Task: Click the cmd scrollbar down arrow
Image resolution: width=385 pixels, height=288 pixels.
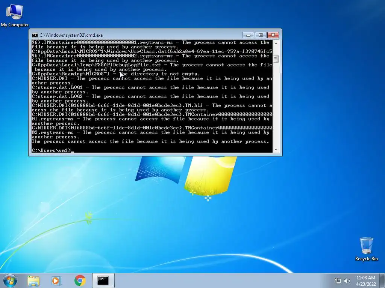Action: 276,150
